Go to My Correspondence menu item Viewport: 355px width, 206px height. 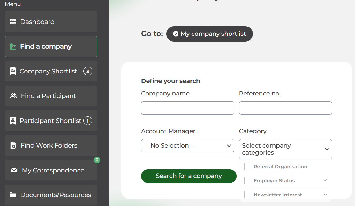pos(53,170)
